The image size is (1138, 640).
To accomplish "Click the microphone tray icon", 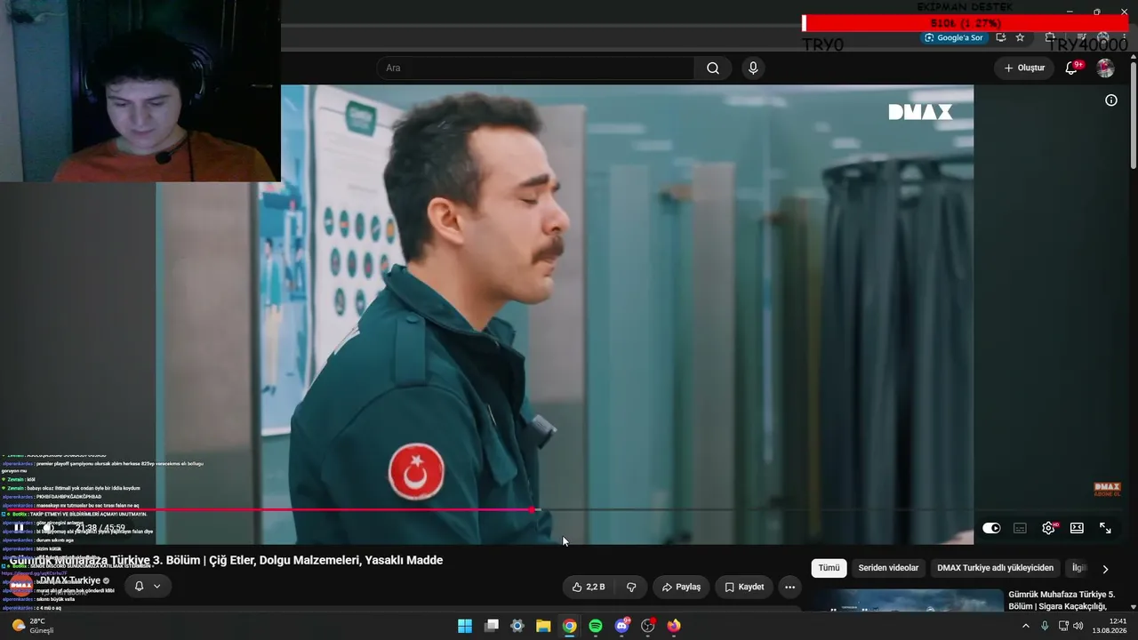I will point(1045,626).
